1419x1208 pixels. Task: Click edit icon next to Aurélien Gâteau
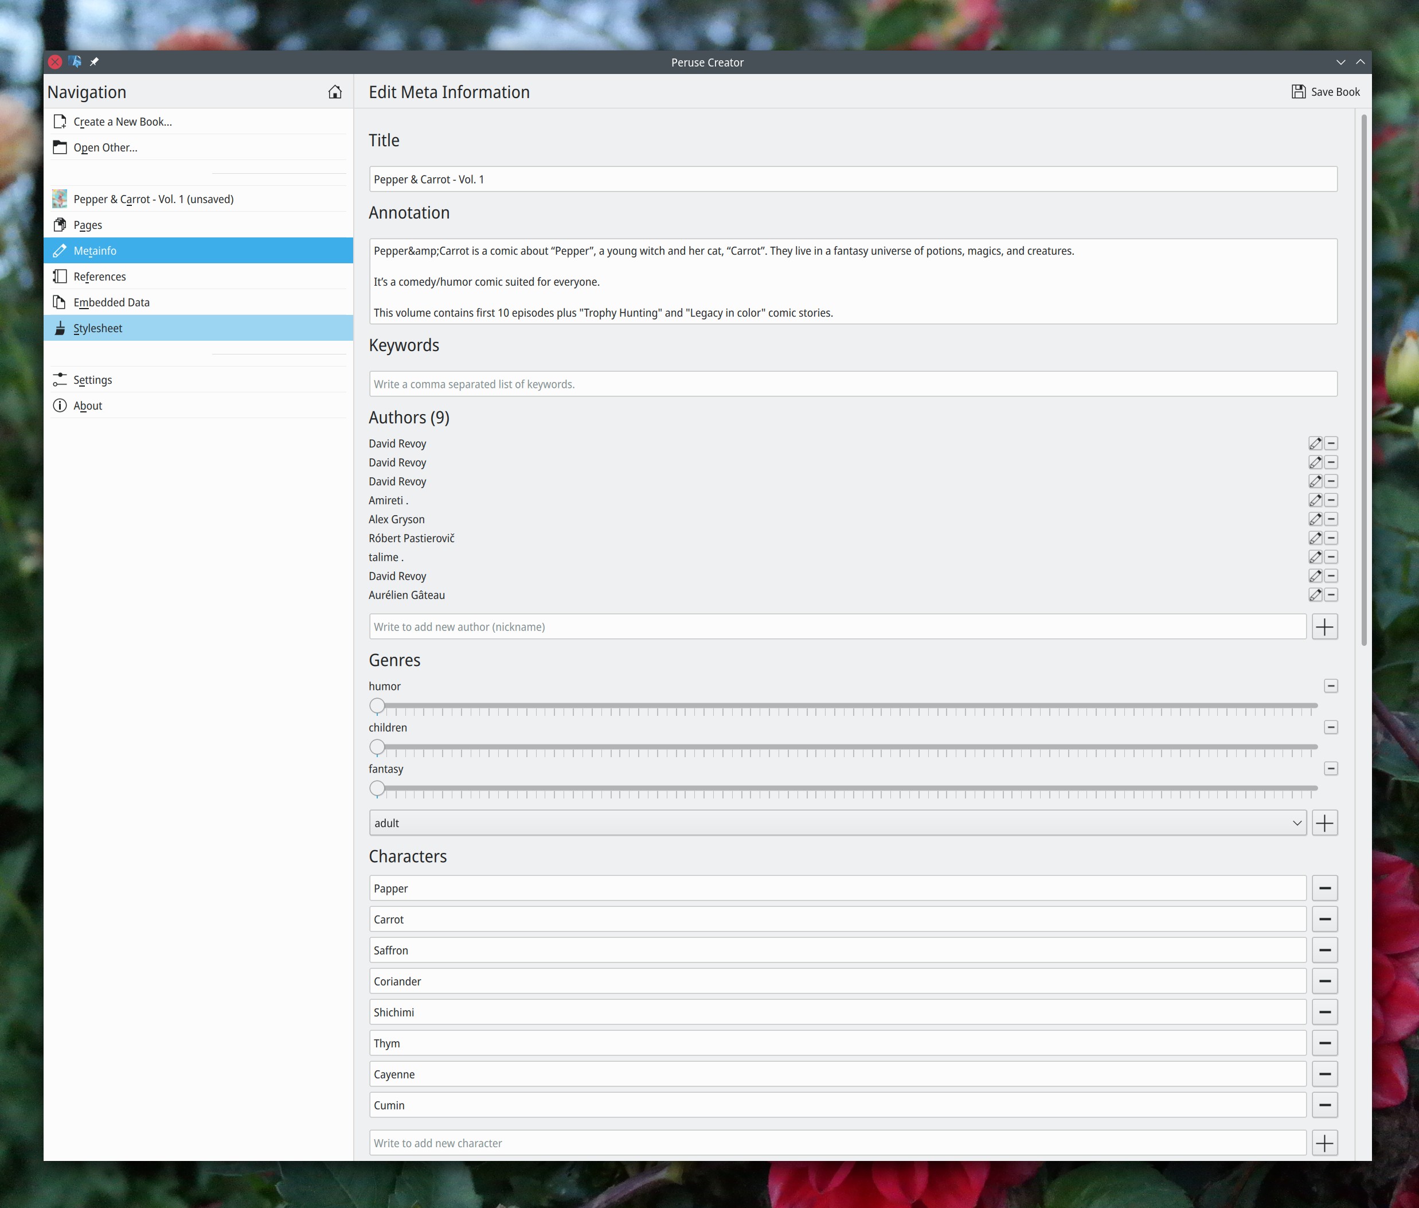click(x=1315, y=595)
